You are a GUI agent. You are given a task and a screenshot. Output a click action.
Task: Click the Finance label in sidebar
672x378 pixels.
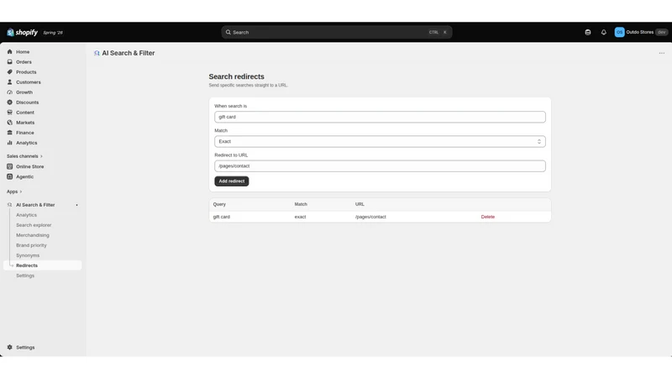point(25,133)
